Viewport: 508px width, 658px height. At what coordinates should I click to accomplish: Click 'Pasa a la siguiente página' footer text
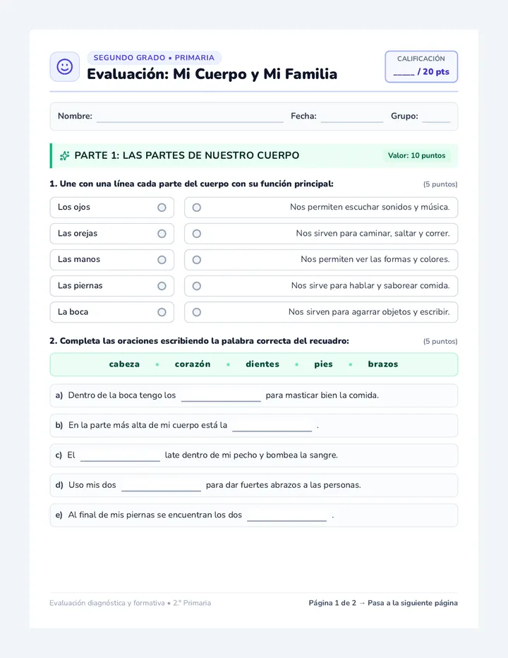coord(413,603)
